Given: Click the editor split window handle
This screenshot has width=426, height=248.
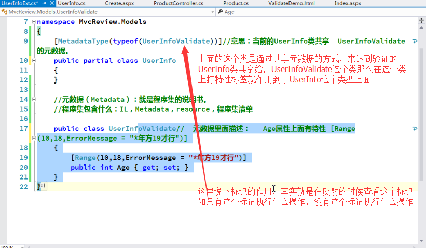Looking at the screenshot, I should [x=421, y=20].
